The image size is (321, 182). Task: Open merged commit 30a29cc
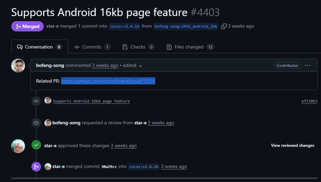[109, 167]
